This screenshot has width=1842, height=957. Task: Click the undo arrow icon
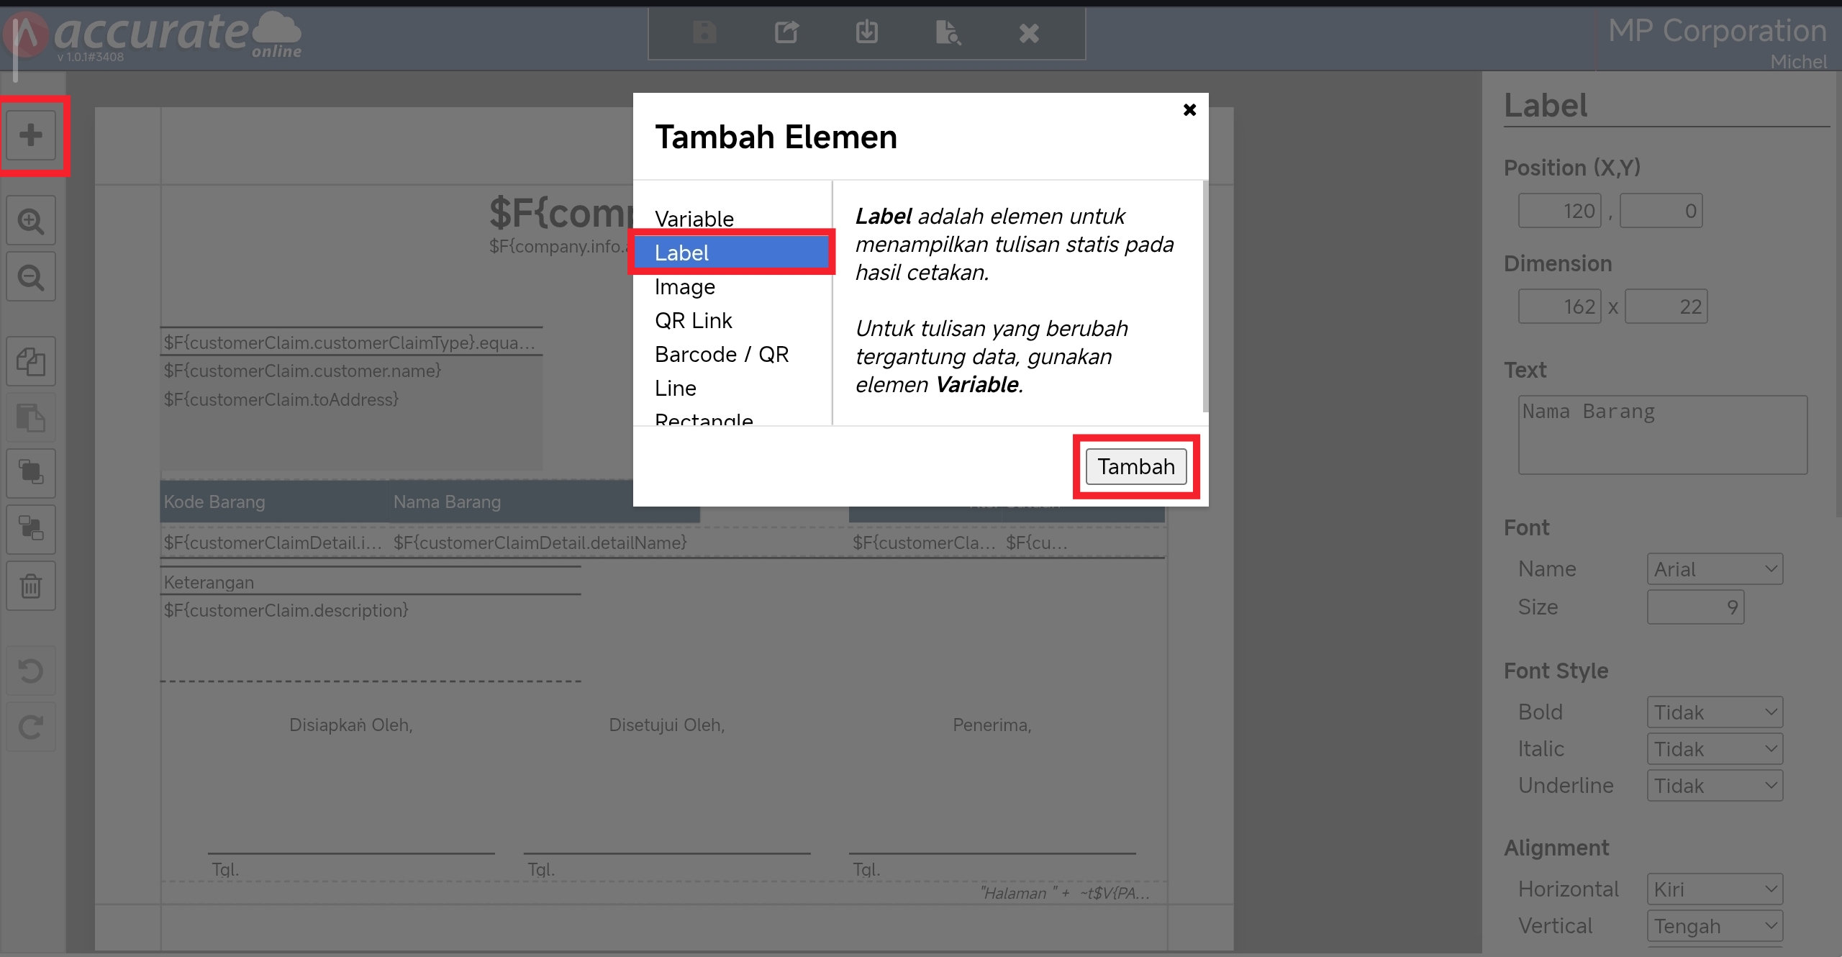point(31,671)
